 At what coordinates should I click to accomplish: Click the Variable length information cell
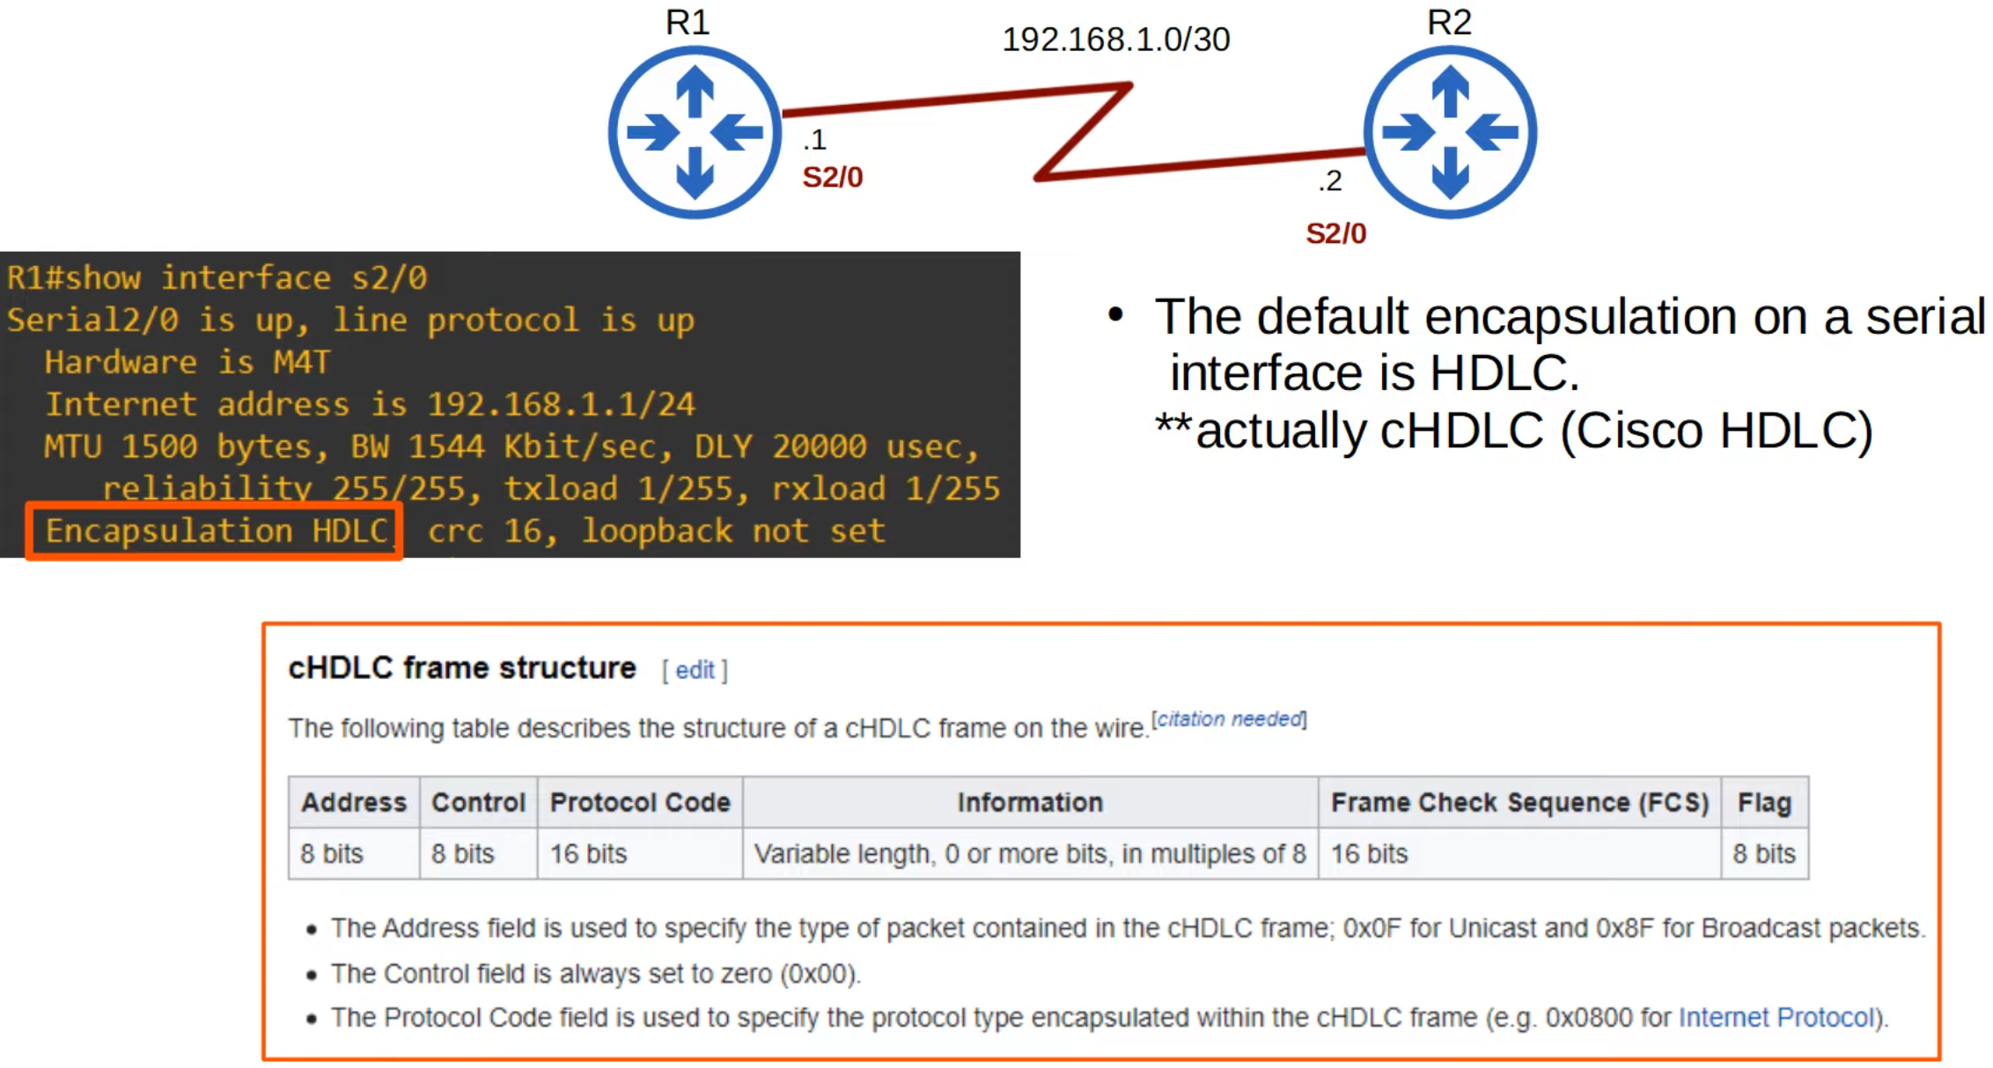(1030, 853)
